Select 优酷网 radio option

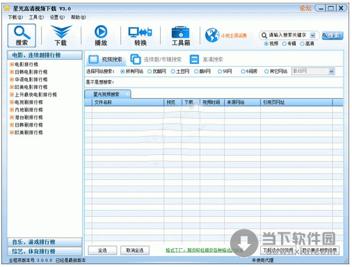(x=150, y=72)
